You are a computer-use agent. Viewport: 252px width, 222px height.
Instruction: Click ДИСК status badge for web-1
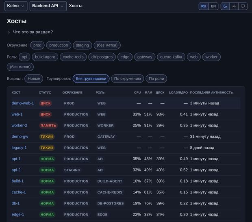tap(46, 114)
